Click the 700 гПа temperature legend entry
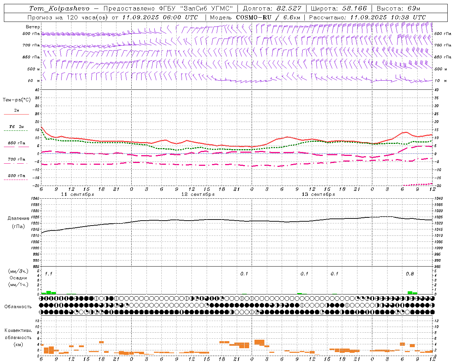This screenshot has height=362, width=453. [x=16, y=159]
